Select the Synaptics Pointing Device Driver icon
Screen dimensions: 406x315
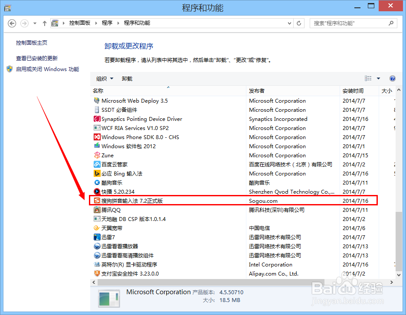(97, 119)
